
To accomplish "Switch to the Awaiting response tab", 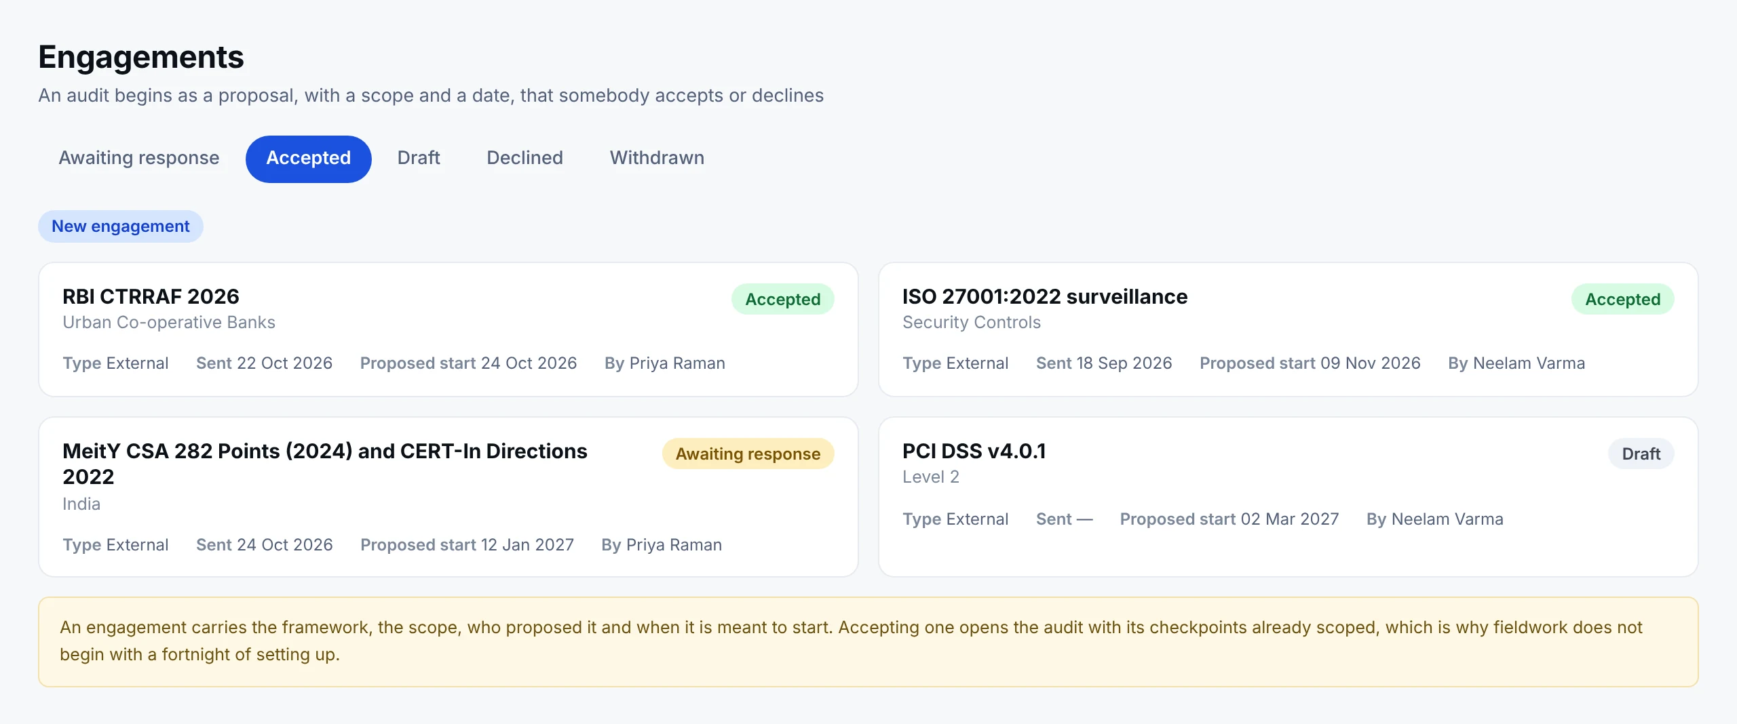I will [139, 159].
